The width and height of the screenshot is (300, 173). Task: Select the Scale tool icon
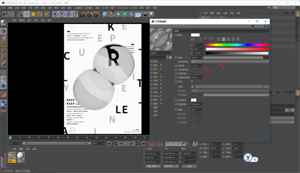(33, 14)
